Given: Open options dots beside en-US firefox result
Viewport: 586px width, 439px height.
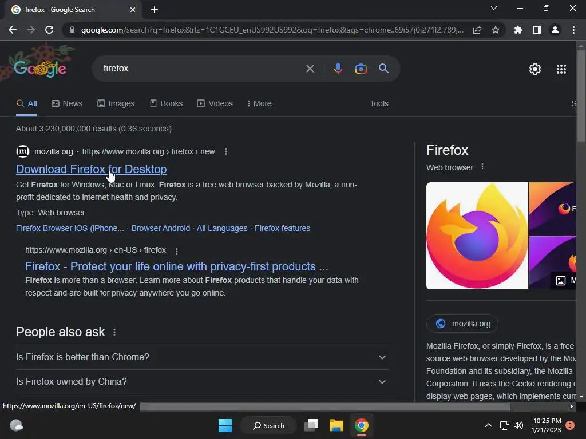Looking at the screenshot, I should point(177,252).
